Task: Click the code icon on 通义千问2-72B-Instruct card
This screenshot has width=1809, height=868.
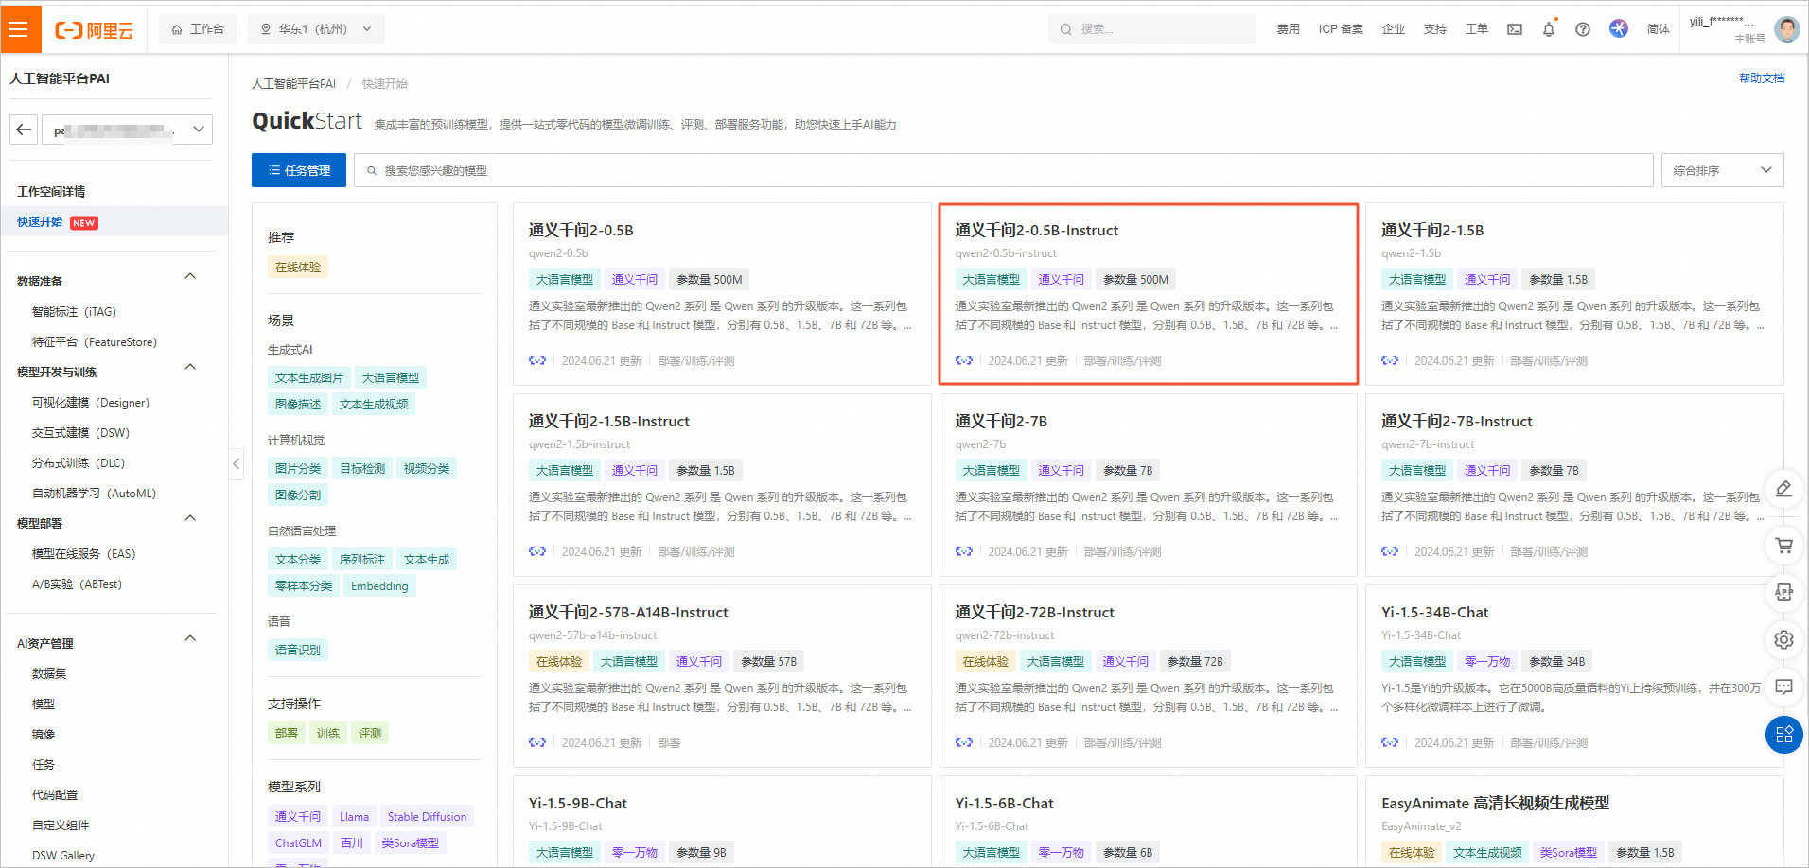Action: point(964,742)
